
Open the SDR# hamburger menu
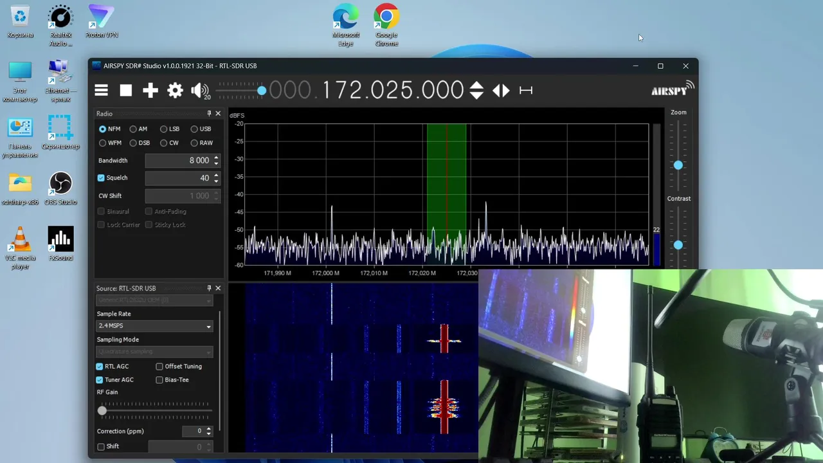click(102, 91)
